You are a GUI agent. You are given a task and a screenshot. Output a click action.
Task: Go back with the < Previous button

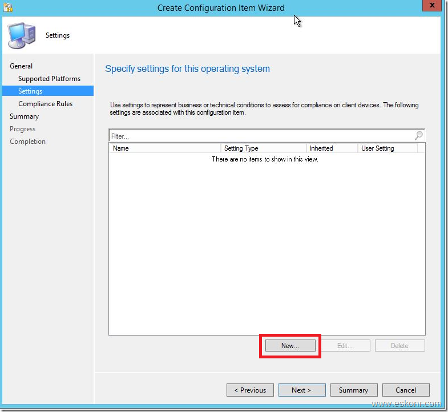[250, 390]
